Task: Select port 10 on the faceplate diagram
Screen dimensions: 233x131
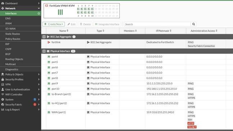Action: (x=92, y=13)
